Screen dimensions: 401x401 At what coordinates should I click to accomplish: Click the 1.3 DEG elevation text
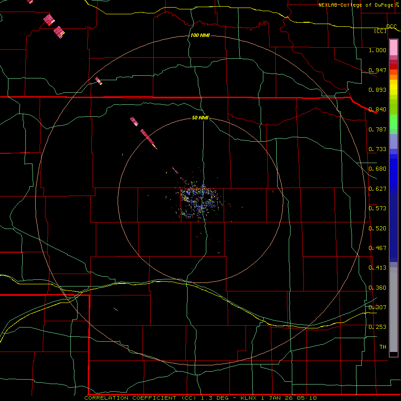(x=215, y=398)
